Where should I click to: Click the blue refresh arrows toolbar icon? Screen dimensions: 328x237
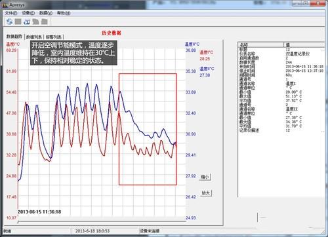[9, 22]
